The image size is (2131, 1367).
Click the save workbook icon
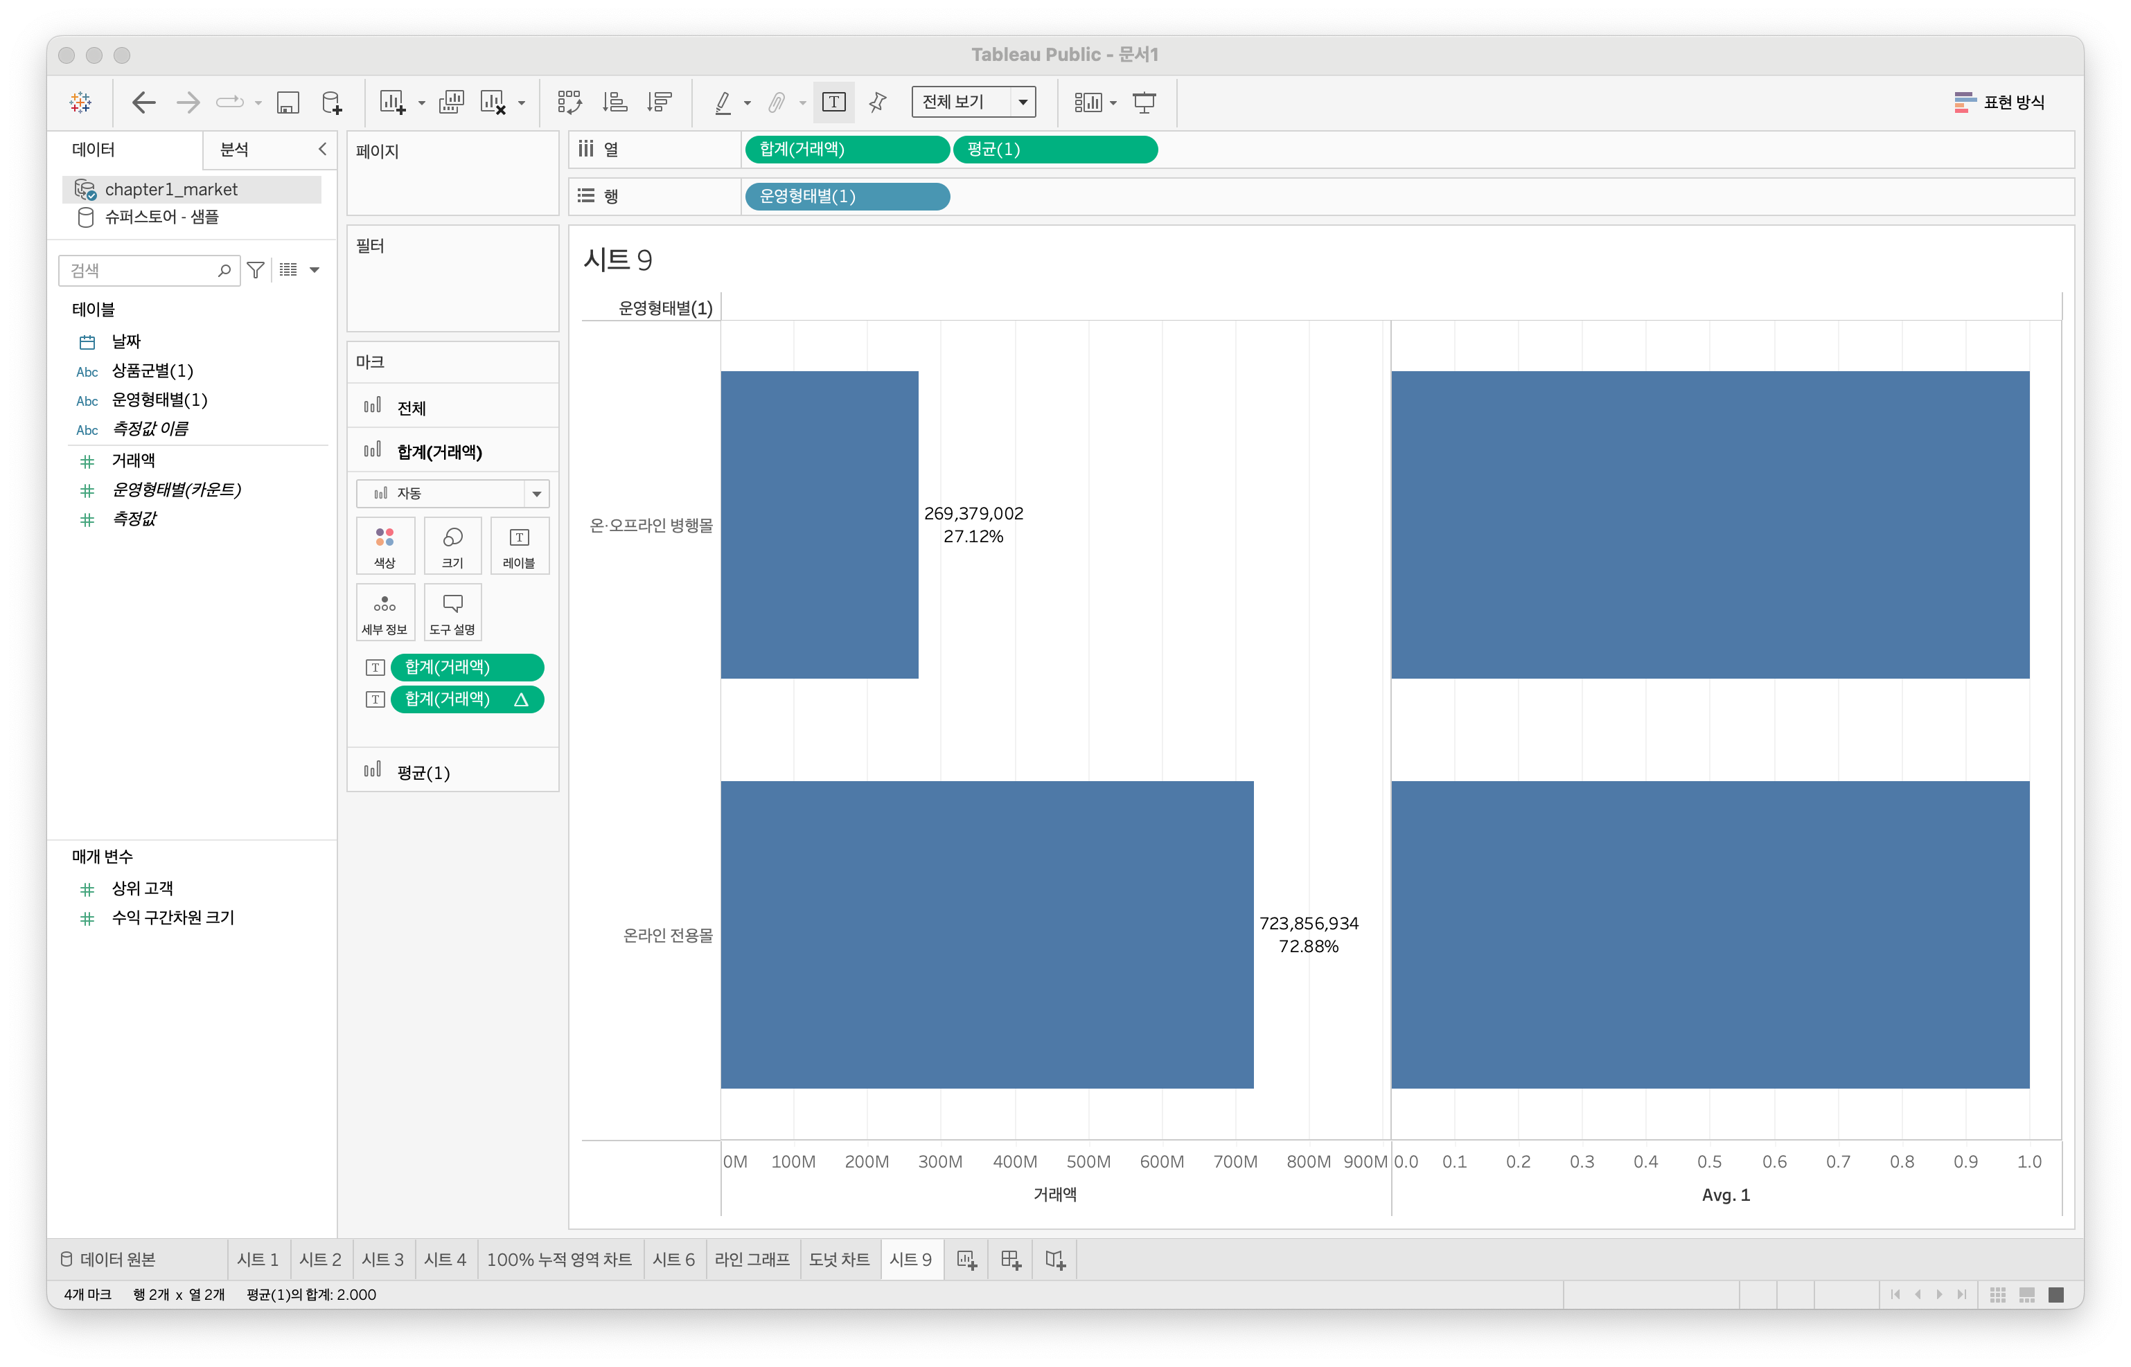(x=288, y=102)
